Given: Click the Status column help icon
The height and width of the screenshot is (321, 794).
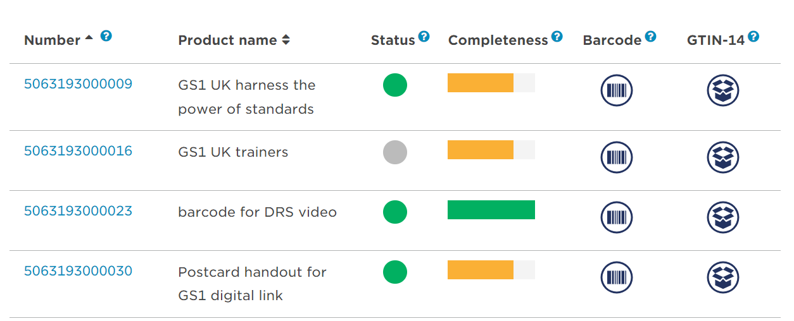Looking at the screenshot, I should pos(424,36).
